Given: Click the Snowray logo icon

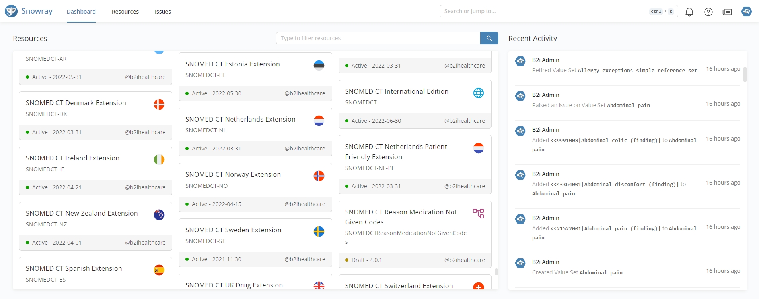Looking at the screenshot, I should (11, 11).
